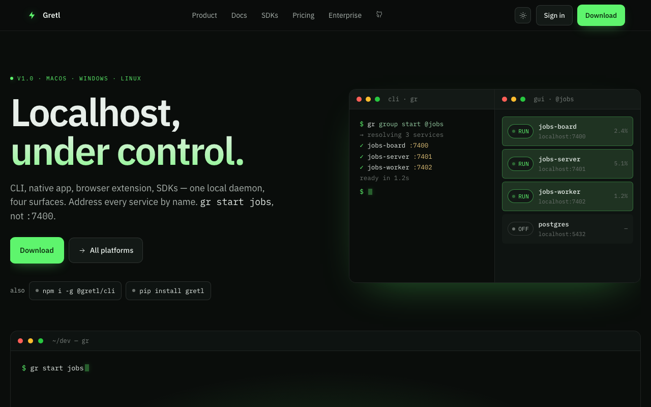651x407 pixels.
Task: Toggle the RUN switch for jobs-worker
Action: [x=520, y=196]
